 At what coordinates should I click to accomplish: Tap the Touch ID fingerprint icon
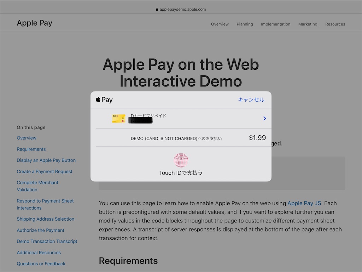tap(181, 160)
